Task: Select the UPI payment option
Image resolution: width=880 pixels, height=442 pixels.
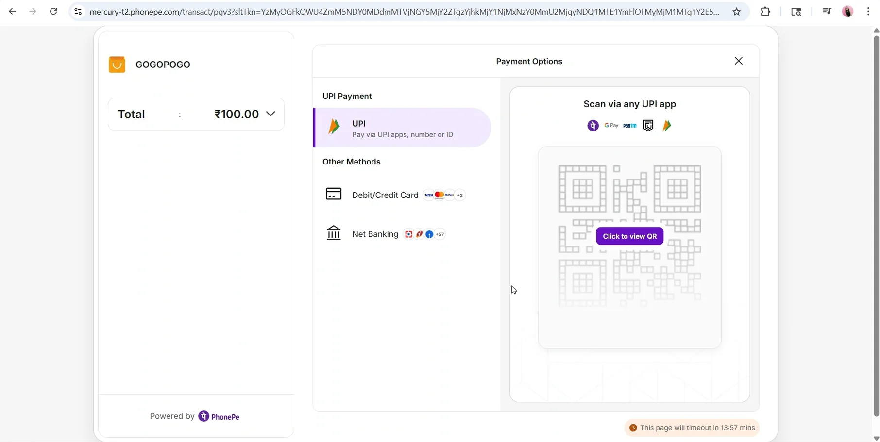Action: point(403,128)
